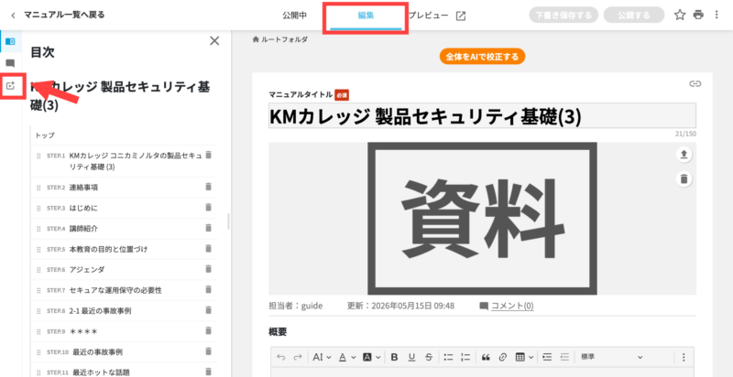Viewport: 733px width, 377px height.
Task: Toggle underline formatting
Action: point(411,358)
